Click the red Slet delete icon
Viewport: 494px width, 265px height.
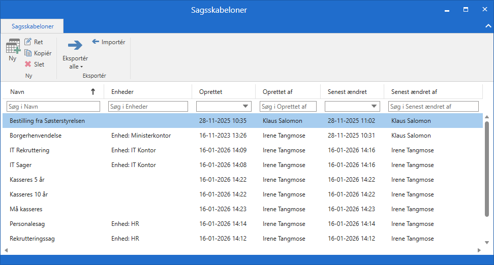[x=28, y=64]
